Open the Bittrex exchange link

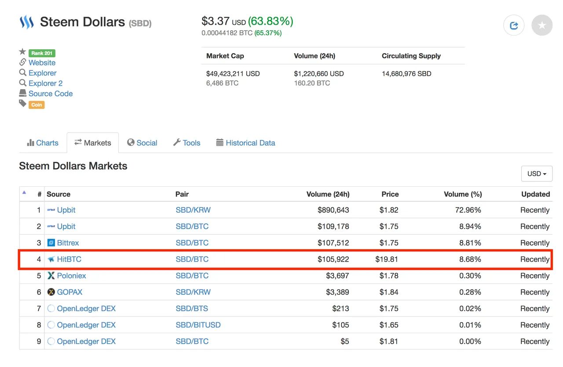tap(68, 243)
